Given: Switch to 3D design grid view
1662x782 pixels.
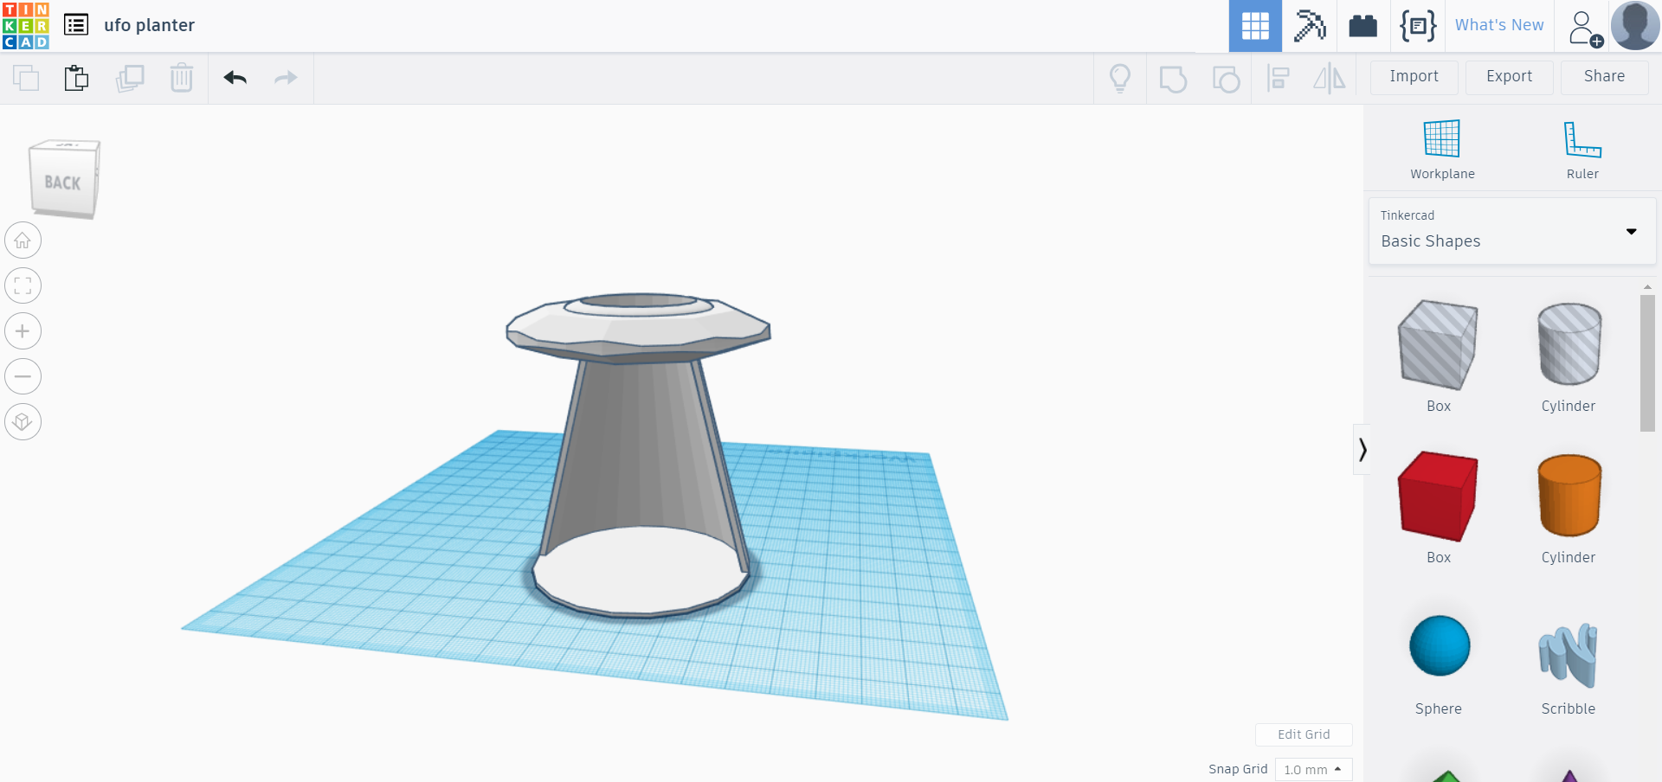Looking at the screenshot, I should (x=1255, y=26).
